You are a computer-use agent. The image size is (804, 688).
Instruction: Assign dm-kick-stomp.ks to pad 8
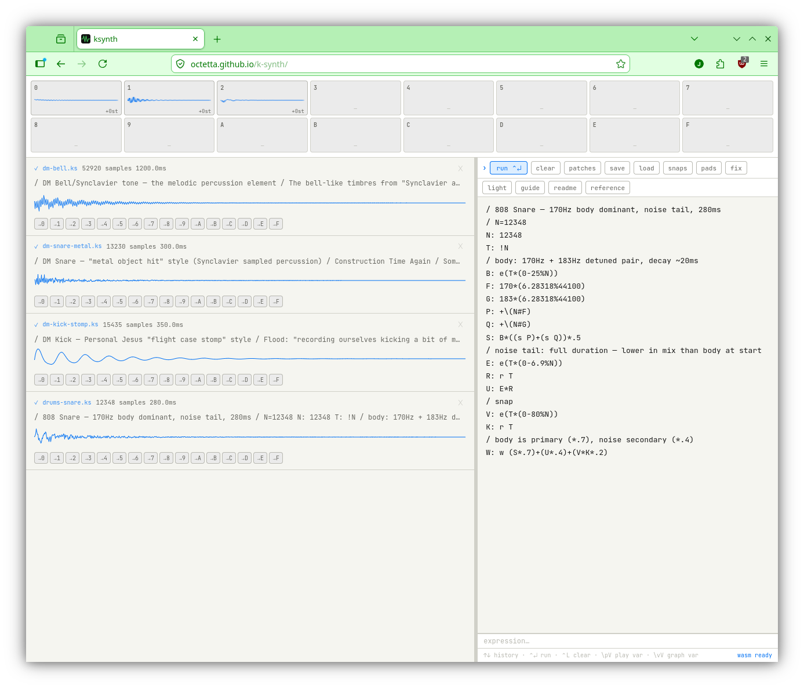point(166,380)
